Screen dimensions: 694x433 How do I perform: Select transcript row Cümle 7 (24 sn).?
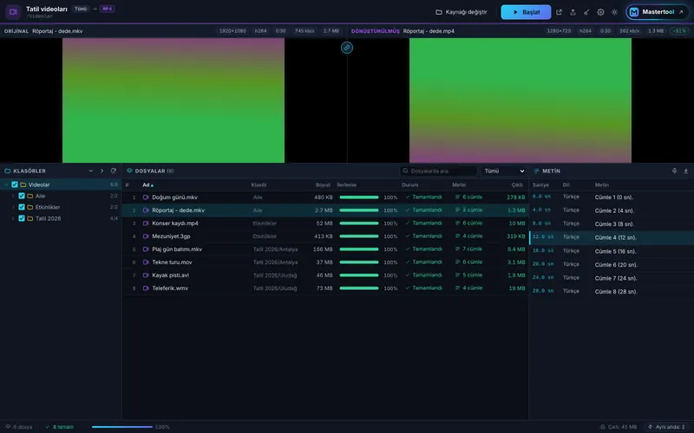pyautogui.click(x=612, y=278)
